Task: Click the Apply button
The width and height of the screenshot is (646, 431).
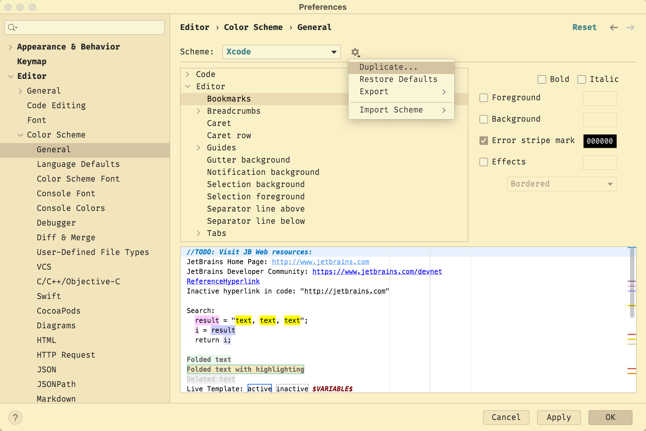Action: click(x=559, y=418)
